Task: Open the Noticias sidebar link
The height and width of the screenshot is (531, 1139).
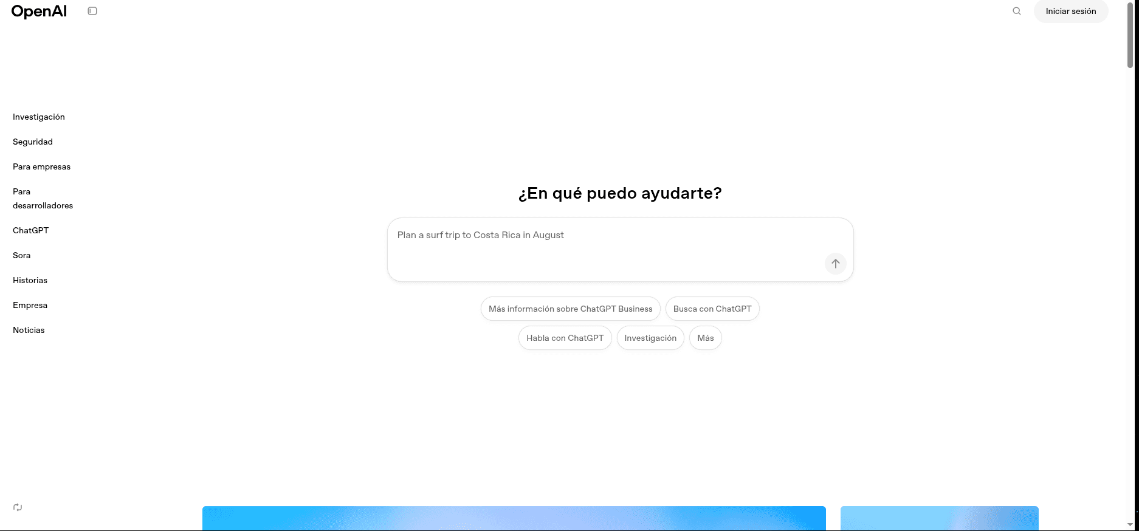Action: click(x=29, y=330)
